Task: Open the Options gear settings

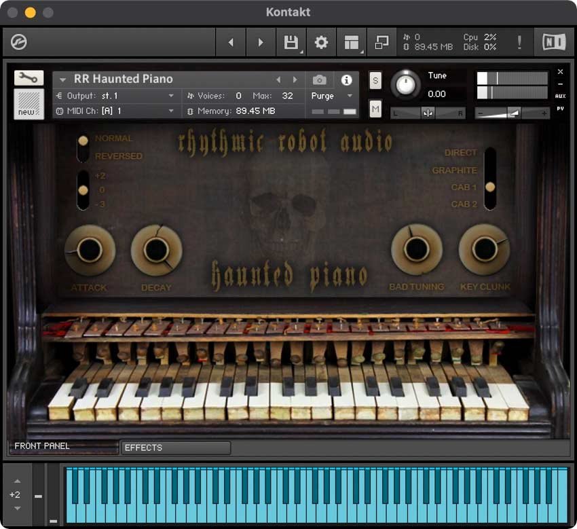Action: [x=321, y=42]
